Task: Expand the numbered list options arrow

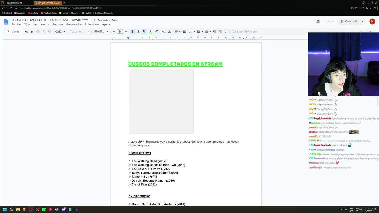Action: [210, 32]
